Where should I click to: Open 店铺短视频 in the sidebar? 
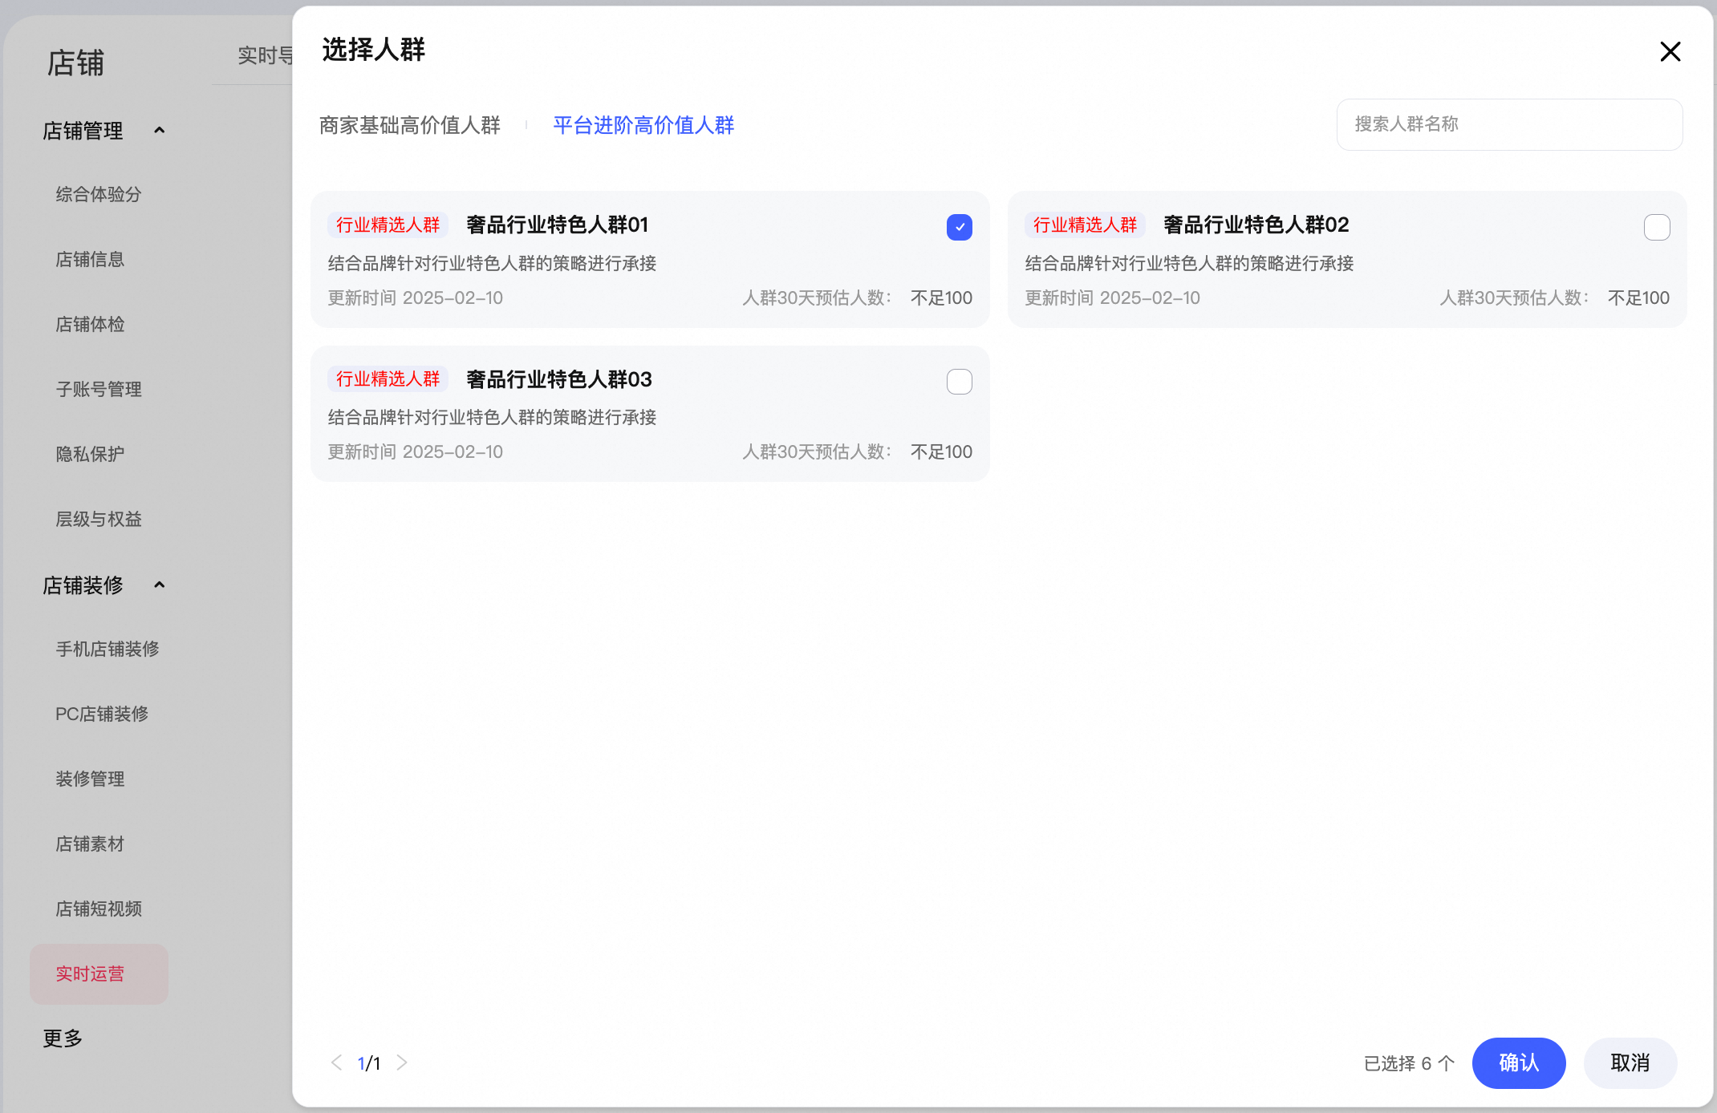99,909
